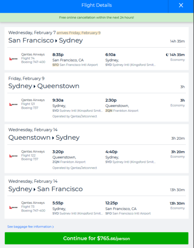
Task: Click the arrow between Sydney and Queenstown
Action: [34, 87]
